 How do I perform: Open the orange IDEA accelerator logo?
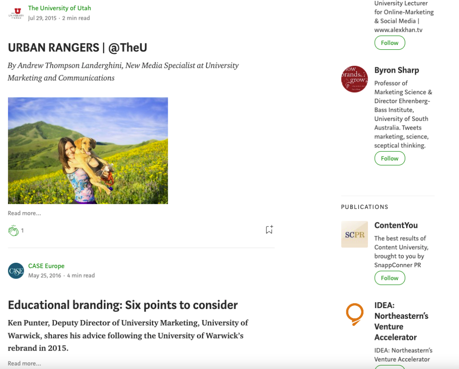354,314
